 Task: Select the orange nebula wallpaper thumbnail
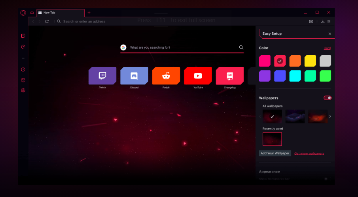point(318,116)
